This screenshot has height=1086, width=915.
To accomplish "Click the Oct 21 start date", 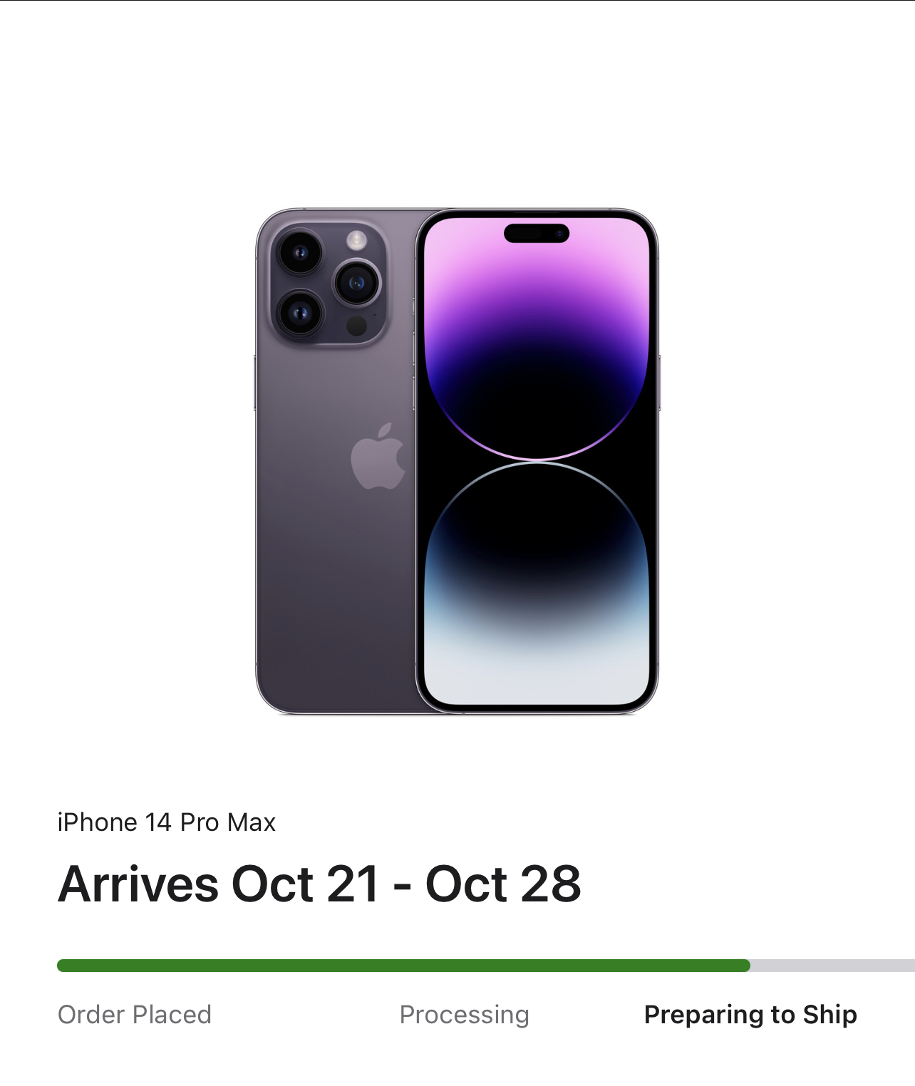I will pos(305,884).
